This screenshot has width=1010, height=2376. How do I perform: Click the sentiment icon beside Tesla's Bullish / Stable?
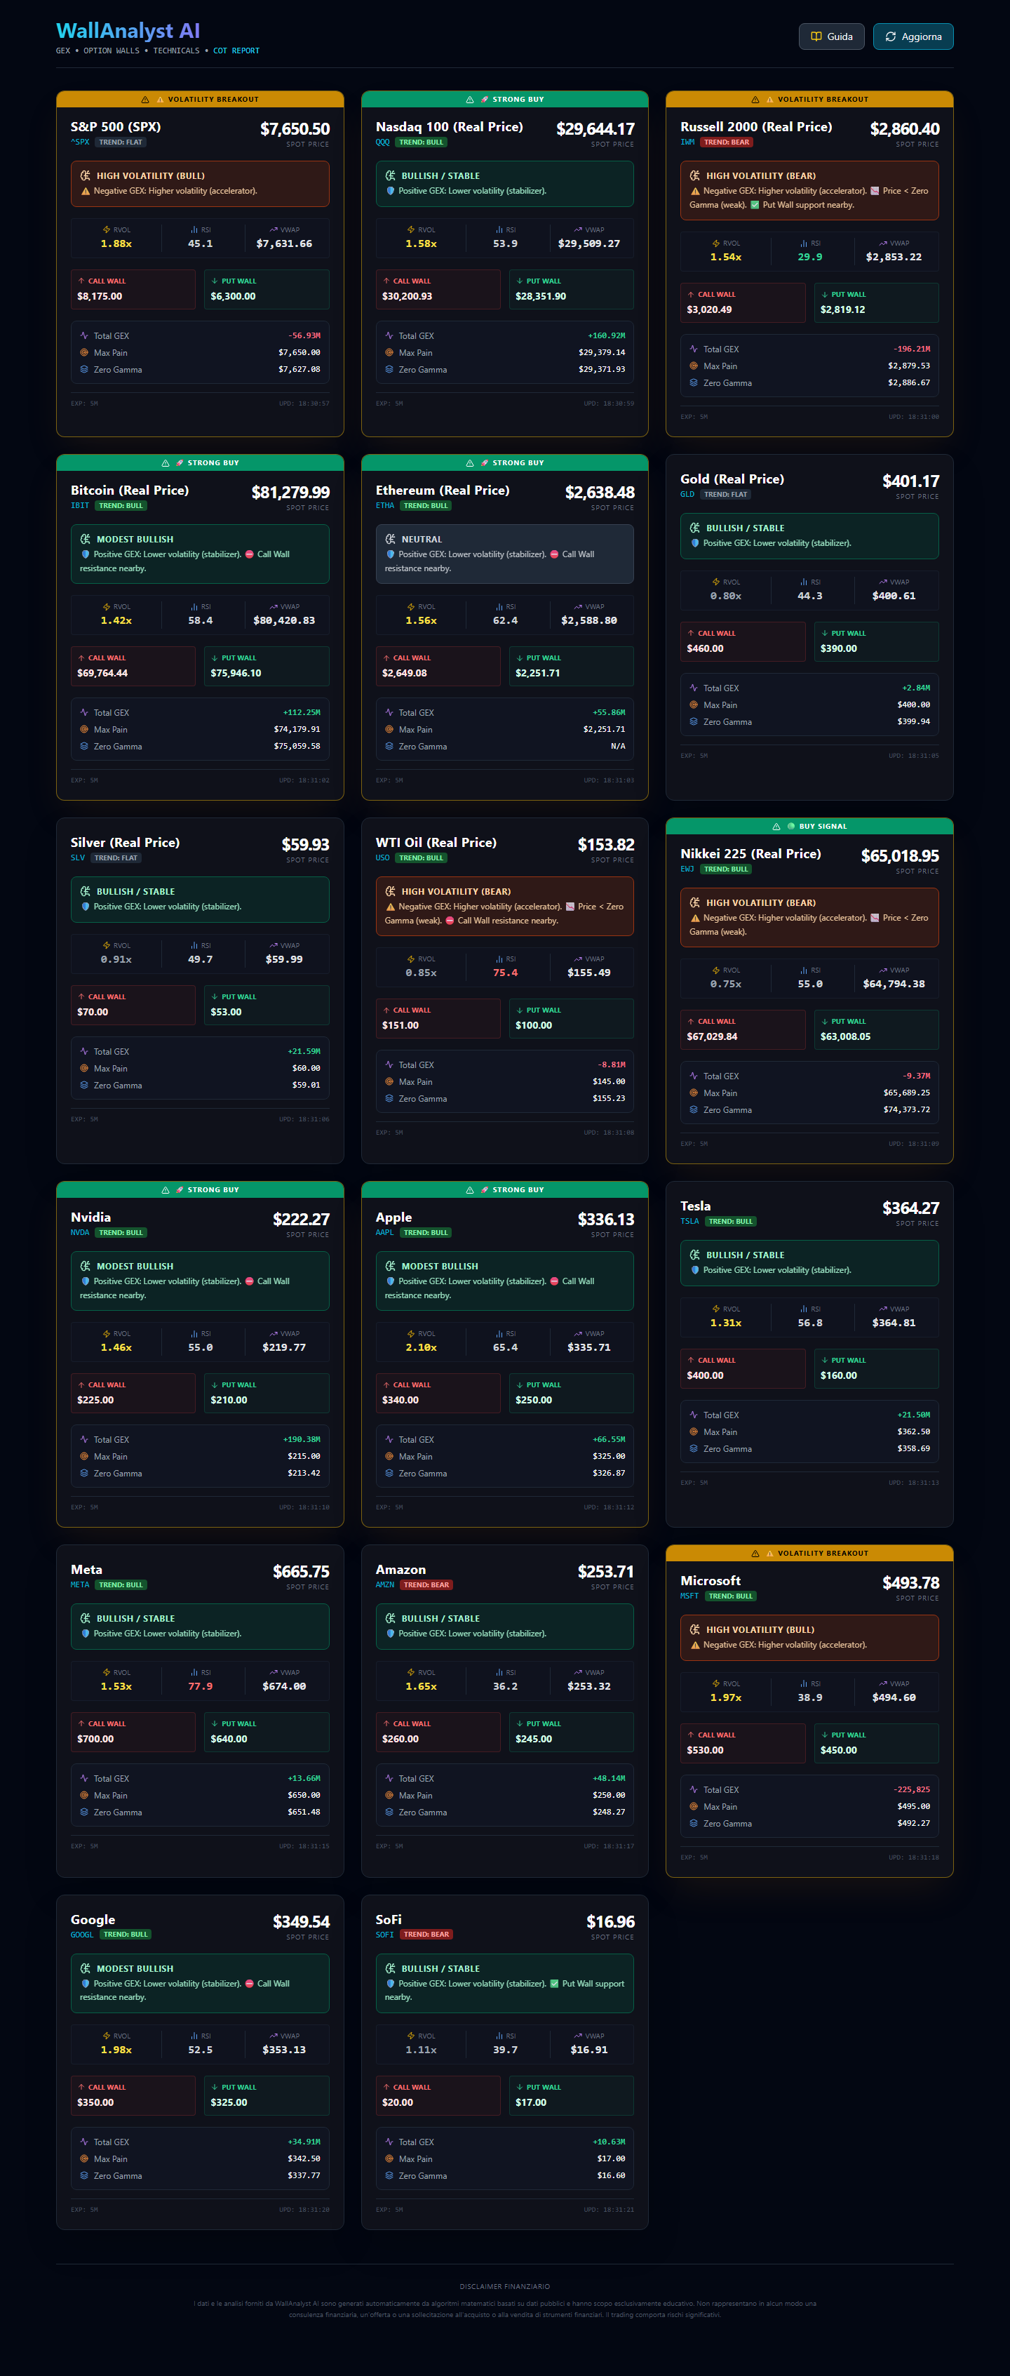click(695, 1255)
